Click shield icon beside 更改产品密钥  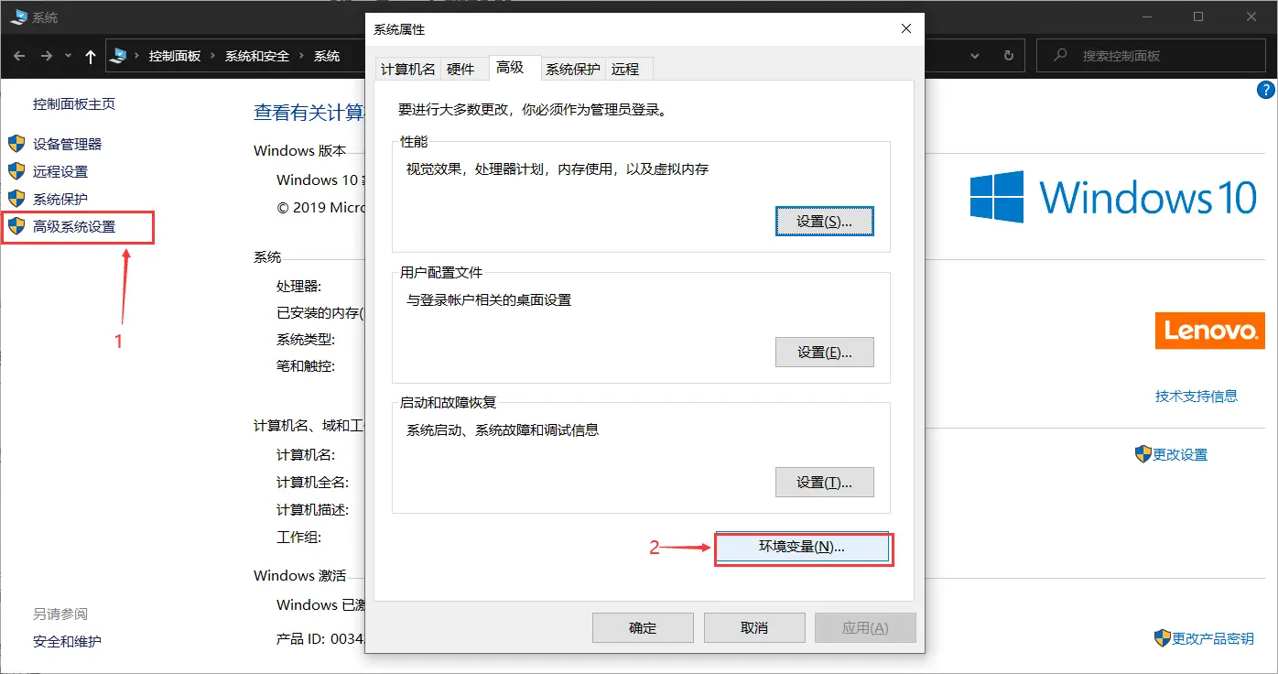click(x=1163, y=637)
